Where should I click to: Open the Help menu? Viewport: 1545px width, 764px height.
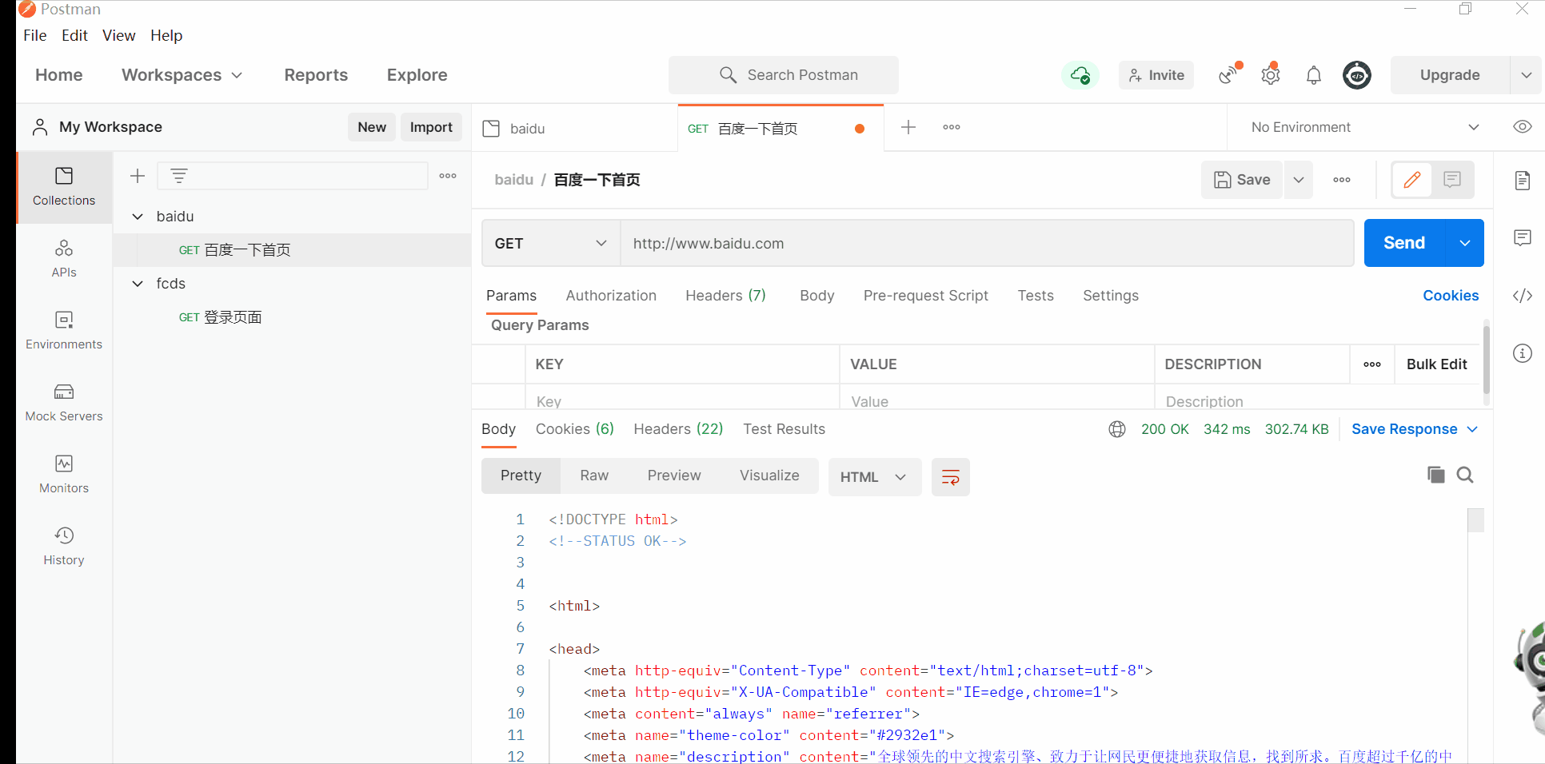pyautogui.click(x=166, y=35)
